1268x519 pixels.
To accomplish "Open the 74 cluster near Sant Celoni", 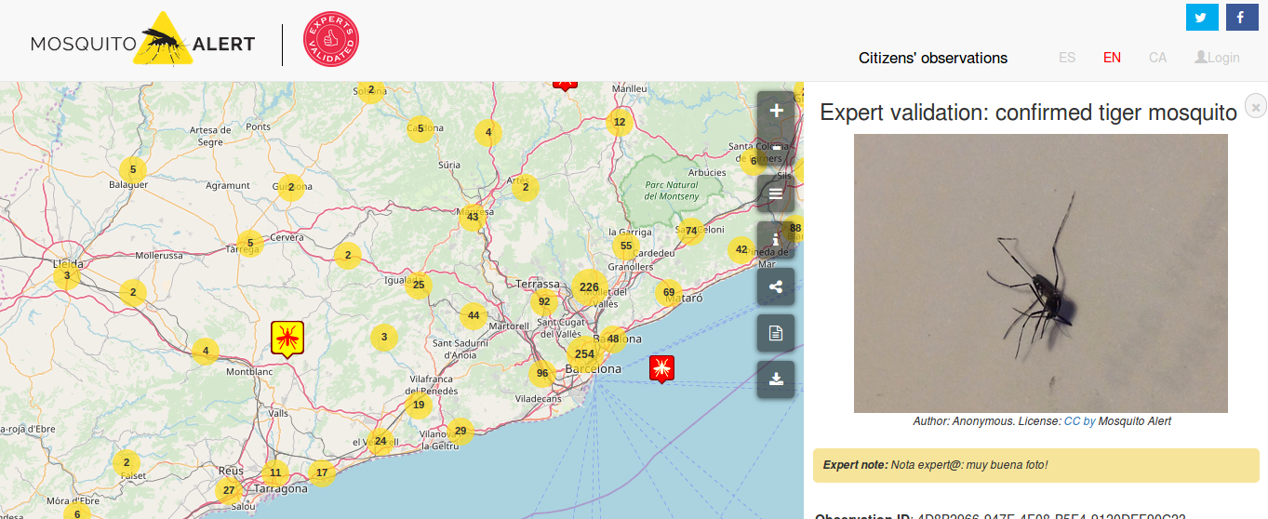I will coord(691,231).
